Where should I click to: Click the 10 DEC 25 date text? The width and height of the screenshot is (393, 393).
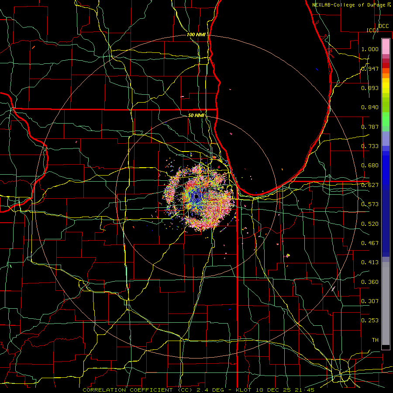273,390
